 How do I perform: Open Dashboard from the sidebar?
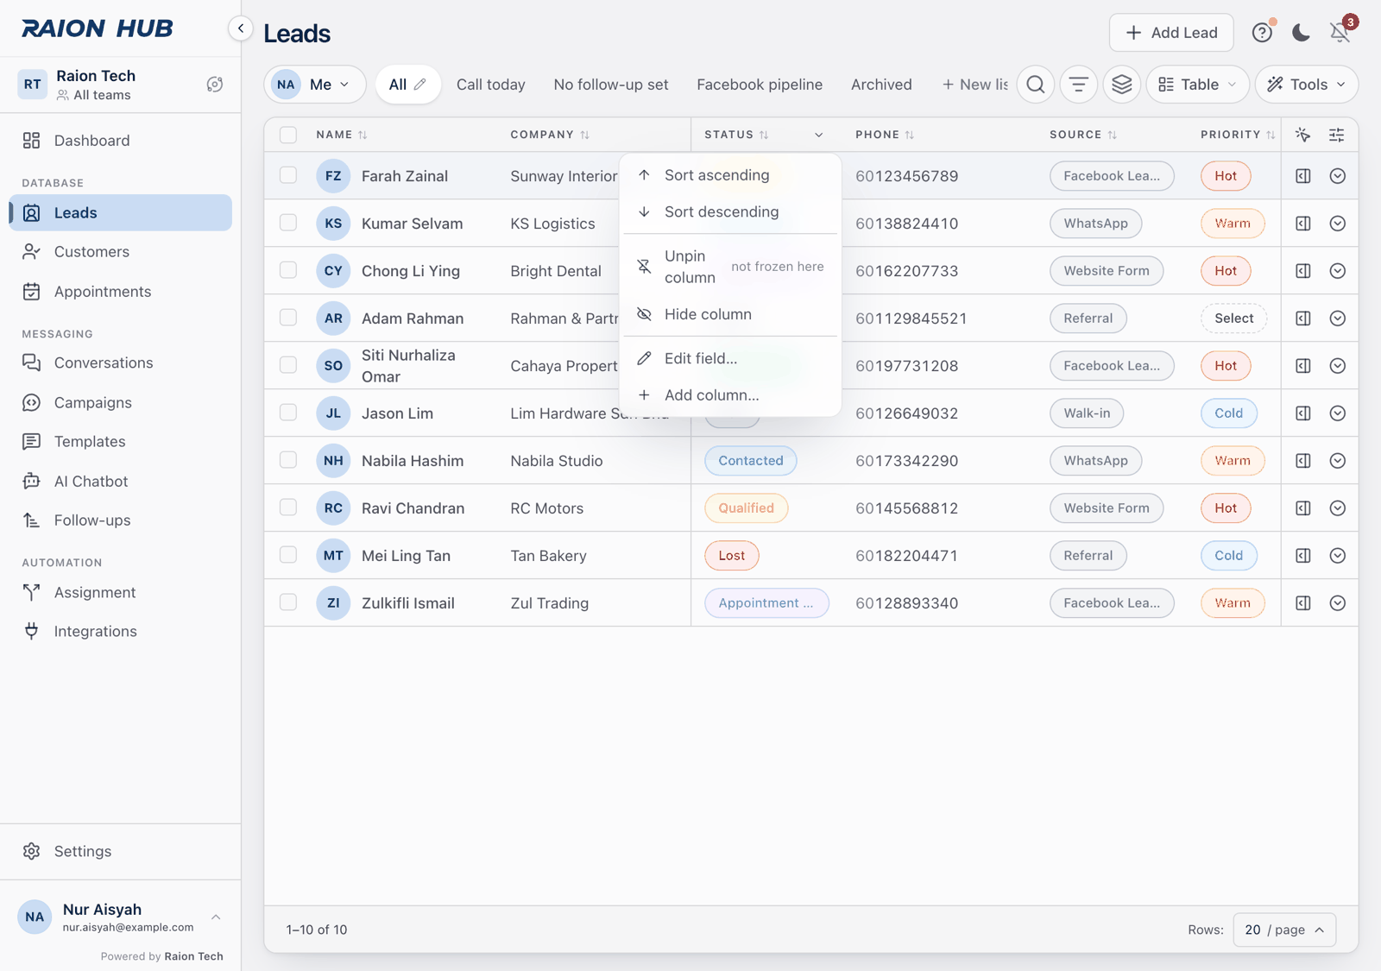coord(121,141)
